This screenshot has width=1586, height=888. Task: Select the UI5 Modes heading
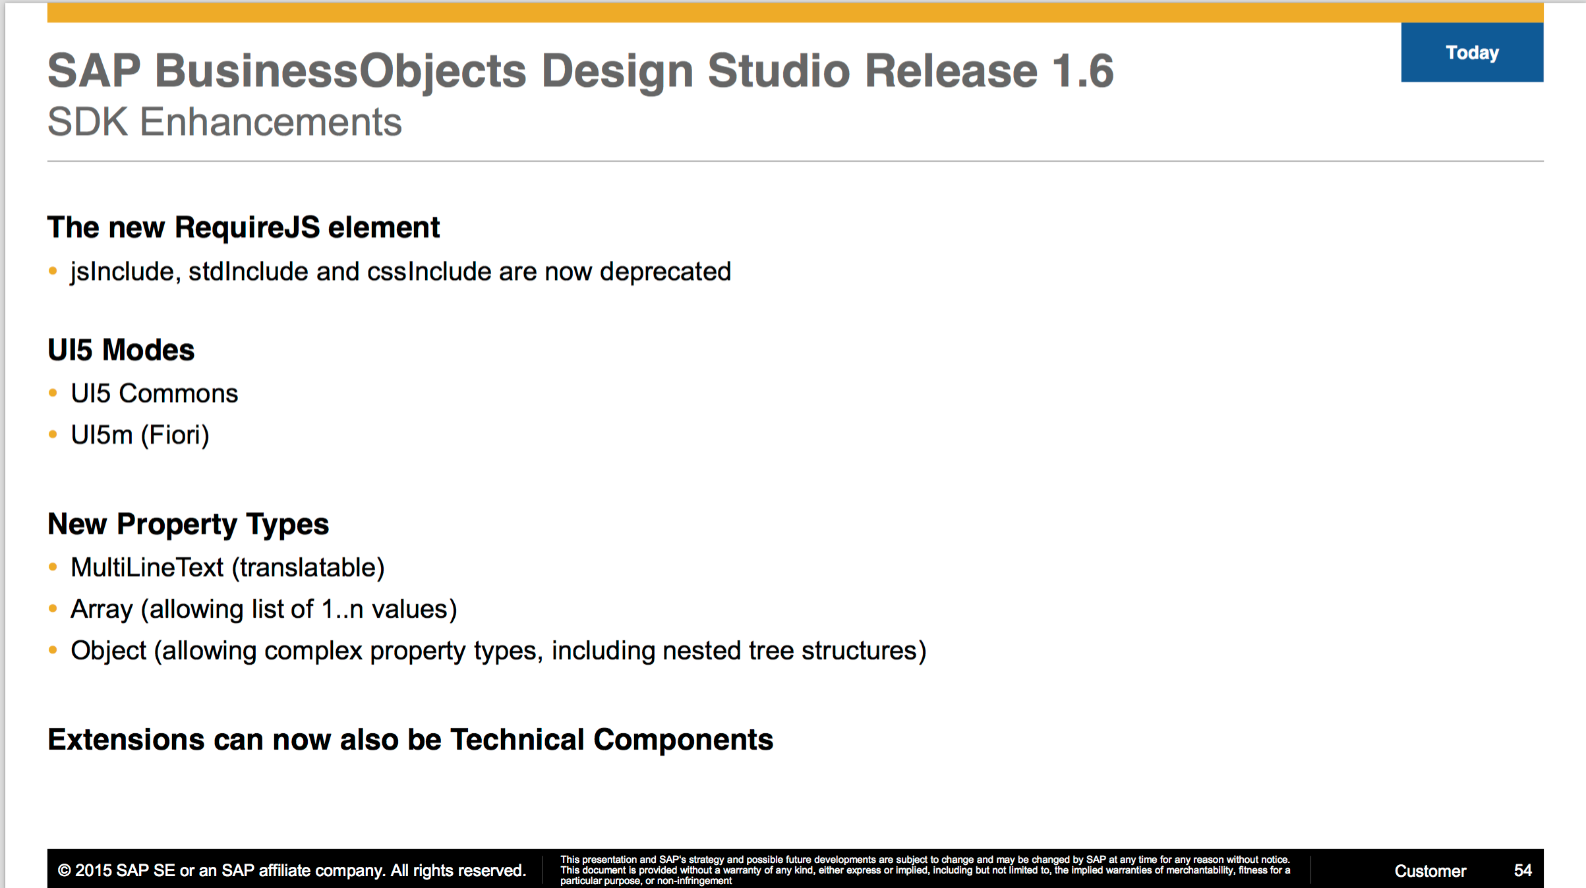click(121, 350)
